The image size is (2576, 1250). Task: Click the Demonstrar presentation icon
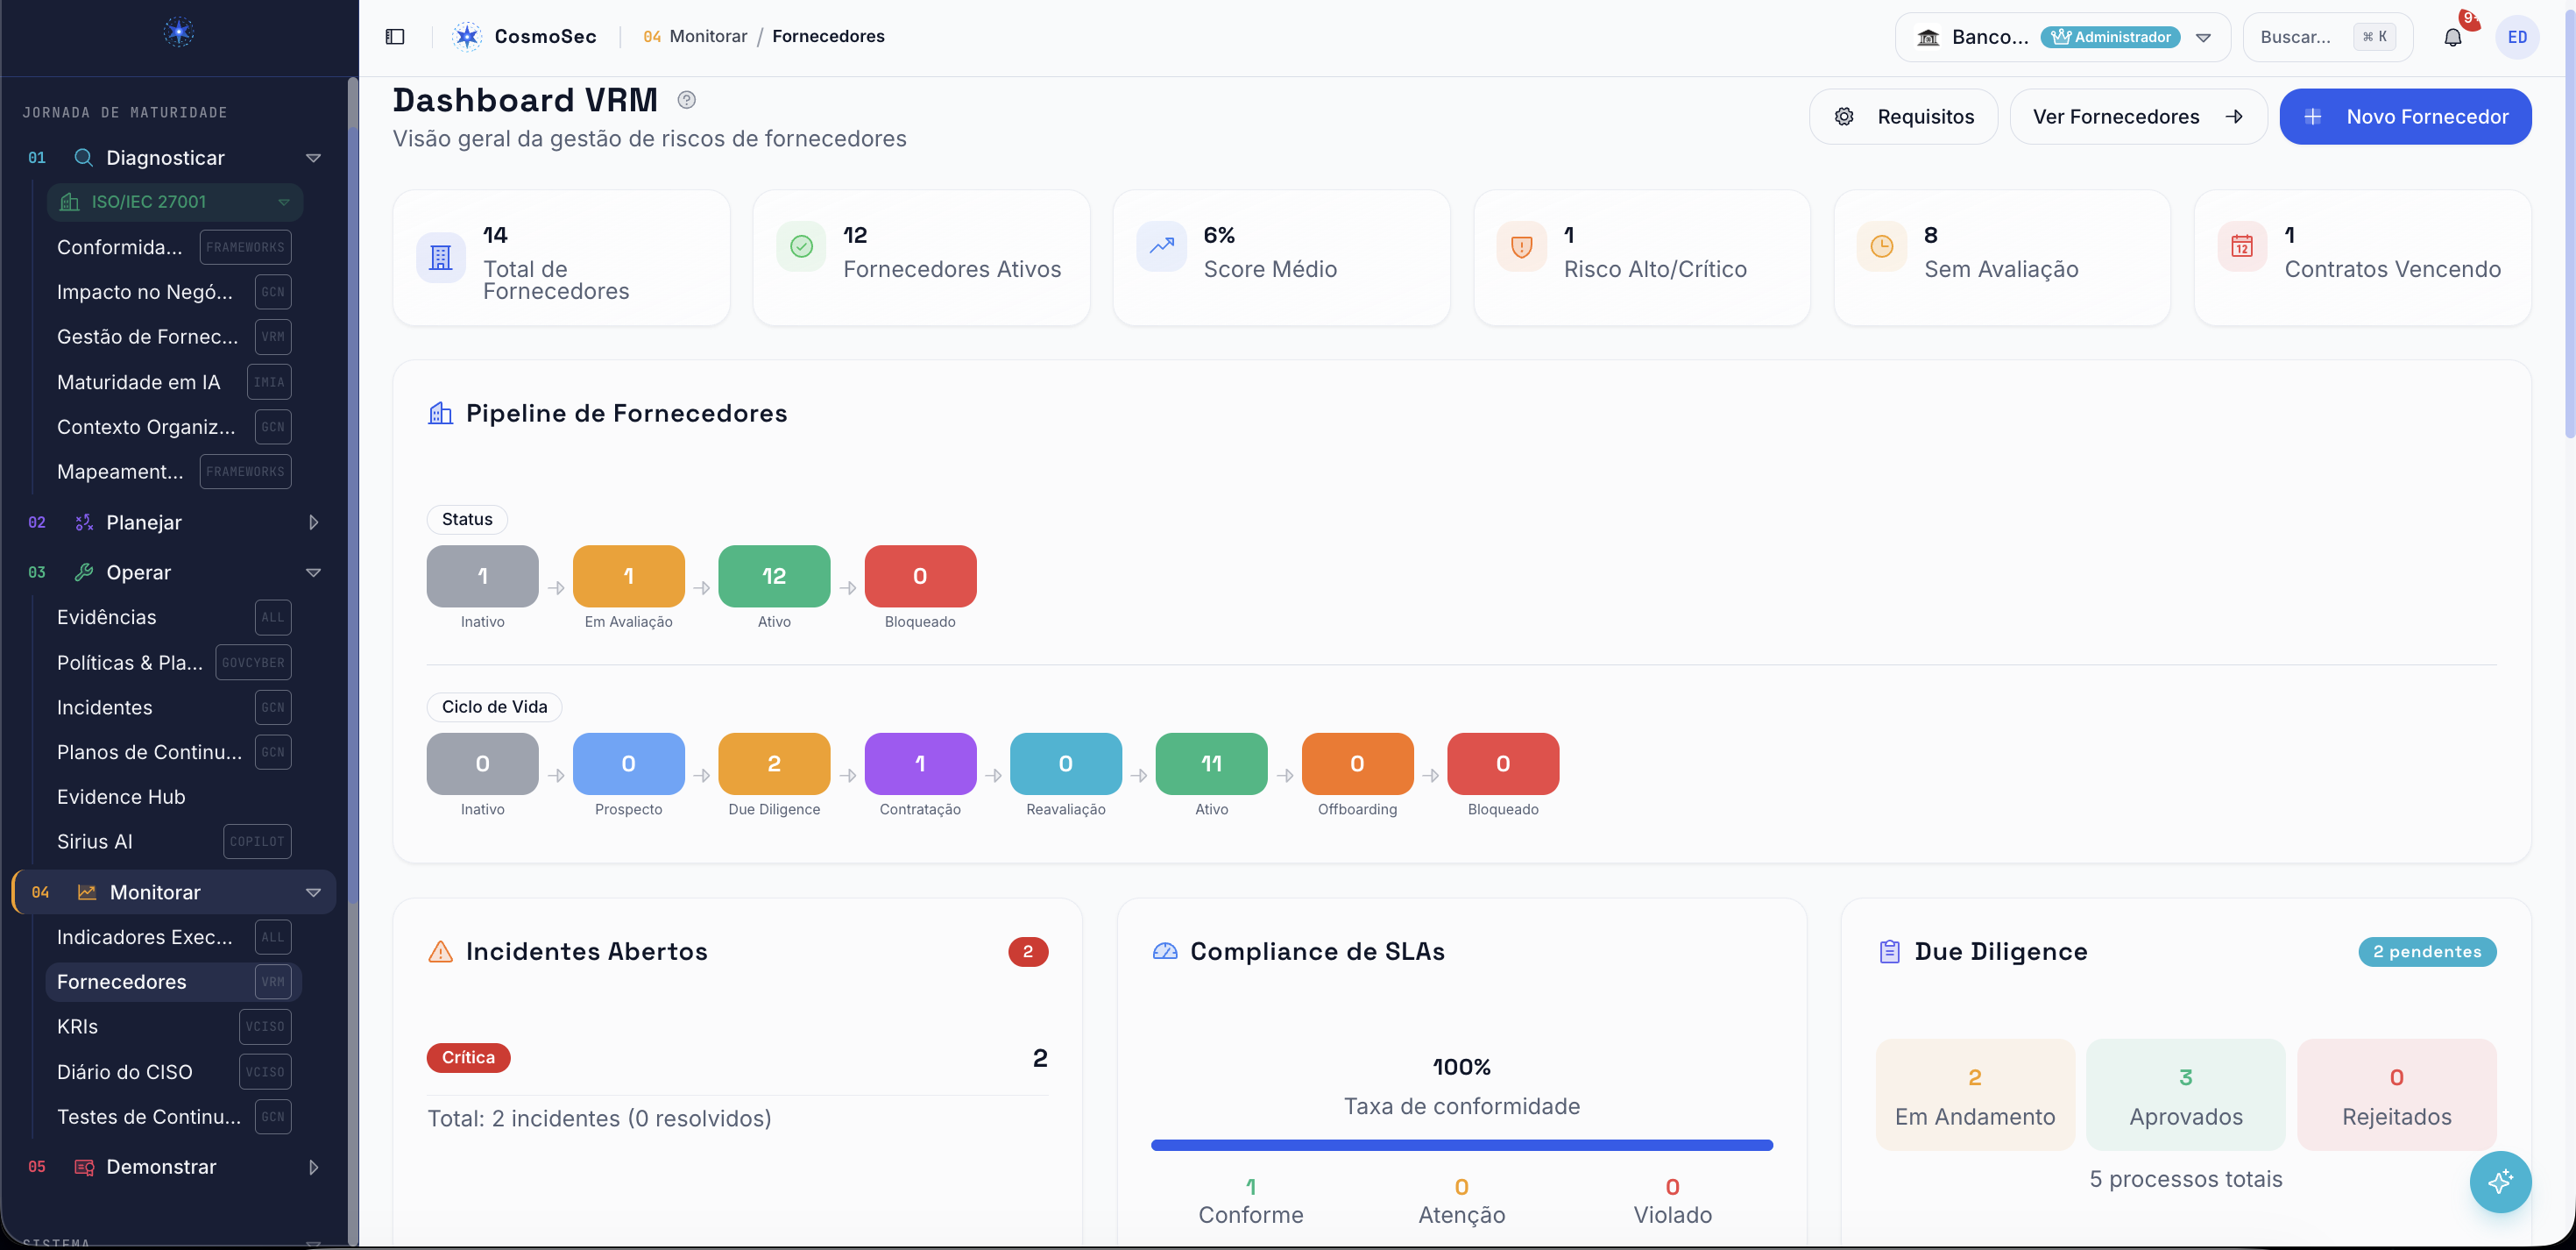coord(84,1167)
